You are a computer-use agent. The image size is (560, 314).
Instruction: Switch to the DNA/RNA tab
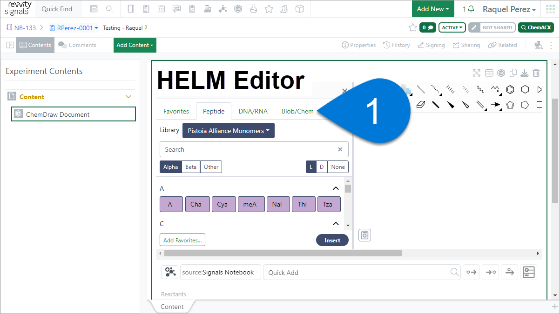click(x=253, y=111)
